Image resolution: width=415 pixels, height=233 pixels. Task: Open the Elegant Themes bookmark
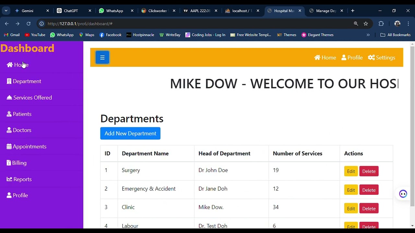coord(317,35)
